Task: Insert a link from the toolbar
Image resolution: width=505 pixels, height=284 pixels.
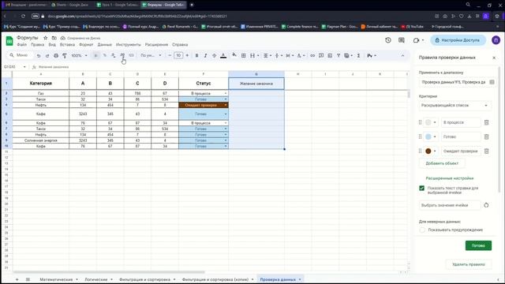Action: coord(312,56)
